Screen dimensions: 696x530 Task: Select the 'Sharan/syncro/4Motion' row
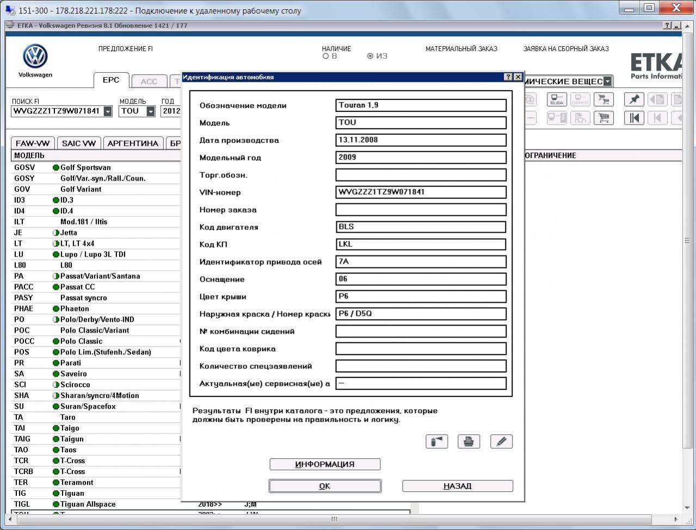[x=96, y=396]
